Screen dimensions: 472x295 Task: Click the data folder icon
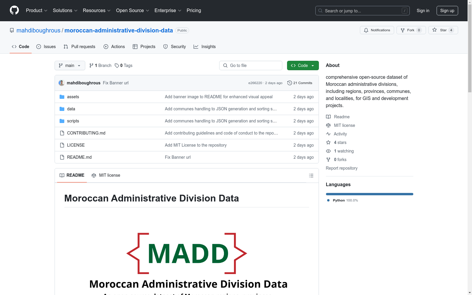62,109
